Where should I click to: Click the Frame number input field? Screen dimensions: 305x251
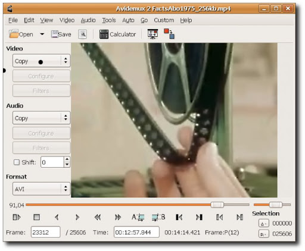(x=45, y=232)
